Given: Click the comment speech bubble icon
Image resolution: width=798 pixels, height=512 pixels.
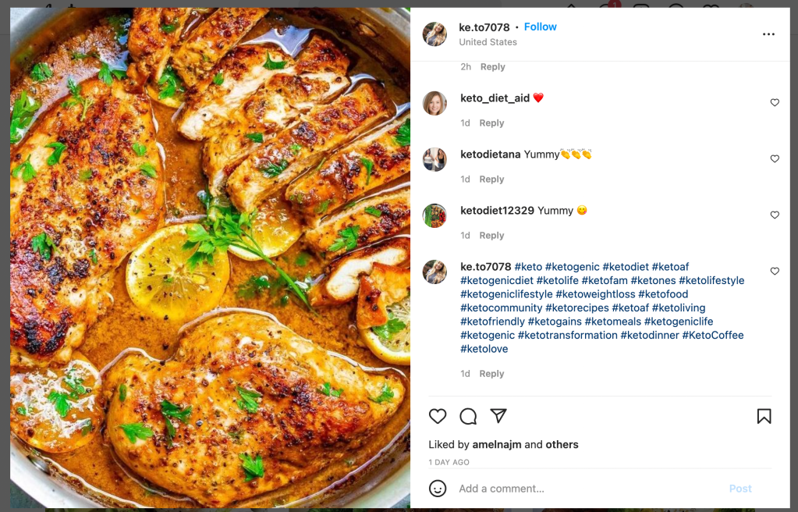Looking at the screenshot, I should pos(468,416).
